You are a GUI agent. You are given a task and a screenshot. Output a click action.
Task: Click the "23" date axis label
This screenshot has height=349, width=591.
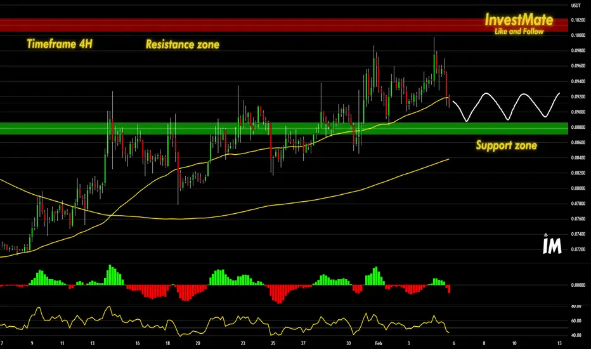(243, 343)
